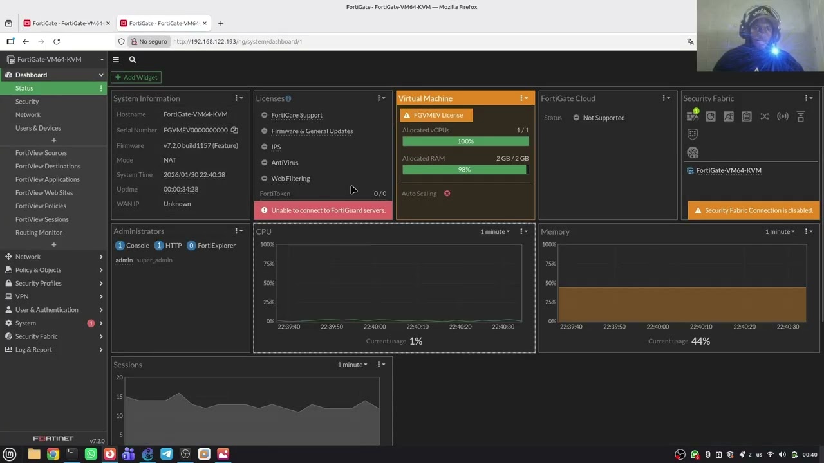824x463 pixels.
Task: Open the wireless signal Security Fabric icon
Action: 783,116
